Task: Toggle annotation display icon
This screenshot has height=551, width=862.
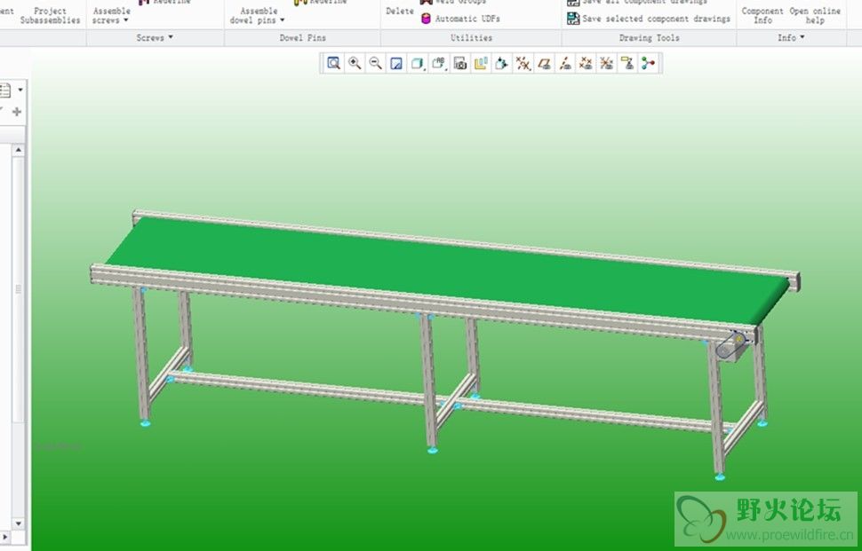Action: (627, 63)
